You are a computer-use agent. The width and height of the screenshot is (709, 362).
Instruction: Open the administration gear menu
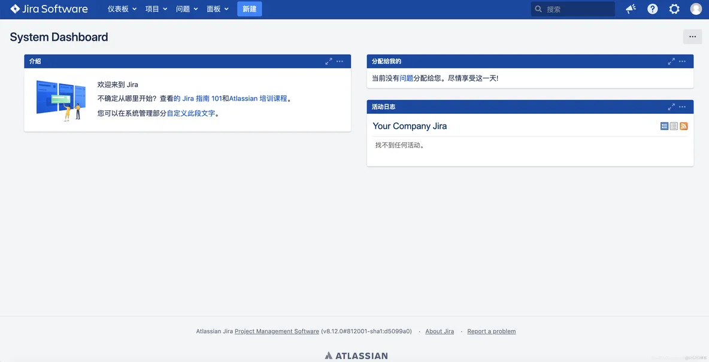pyautogui.click(x=674, y=9)
